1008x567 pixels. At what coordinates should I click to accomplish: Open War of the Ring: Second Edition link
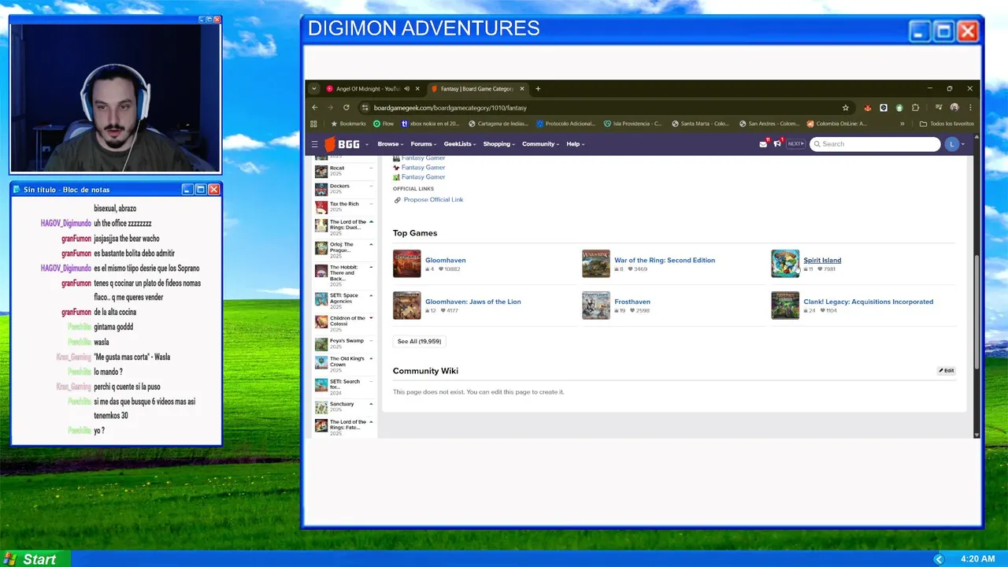665,261
